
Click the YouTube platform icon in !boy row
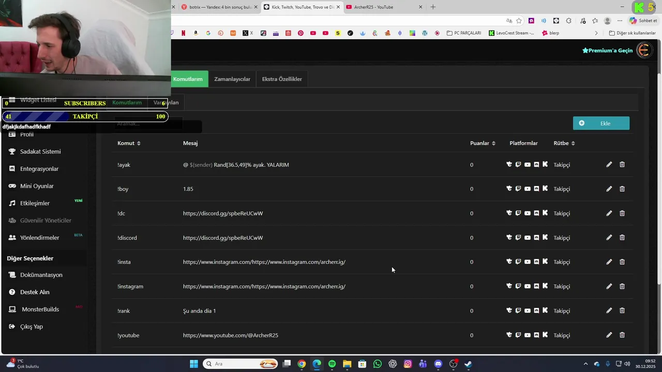pos(528,189)
